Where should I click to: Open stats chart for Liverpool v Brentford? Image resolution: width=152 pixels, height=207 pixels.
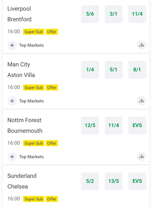pyautogui.click(x=141, y=45)
